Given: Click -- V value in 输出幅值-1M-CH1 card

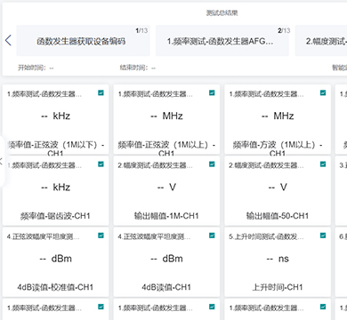Looking at the screenshot, I should (166, 188).
